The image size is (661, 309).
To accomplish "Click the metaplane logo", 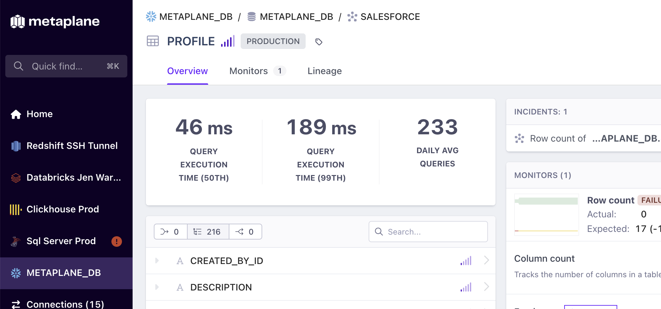I will tap(55, 22).
